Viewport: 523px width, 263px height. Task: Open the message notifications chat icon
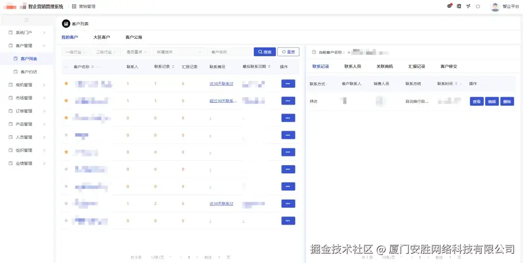coord(449,6)
